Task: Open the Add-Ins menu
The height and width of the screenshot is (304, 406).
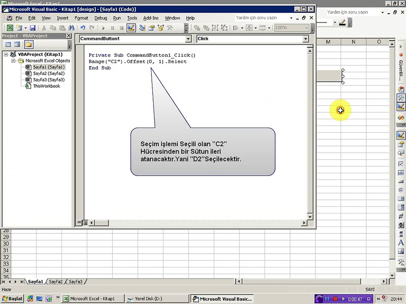Action: point(151,18)
